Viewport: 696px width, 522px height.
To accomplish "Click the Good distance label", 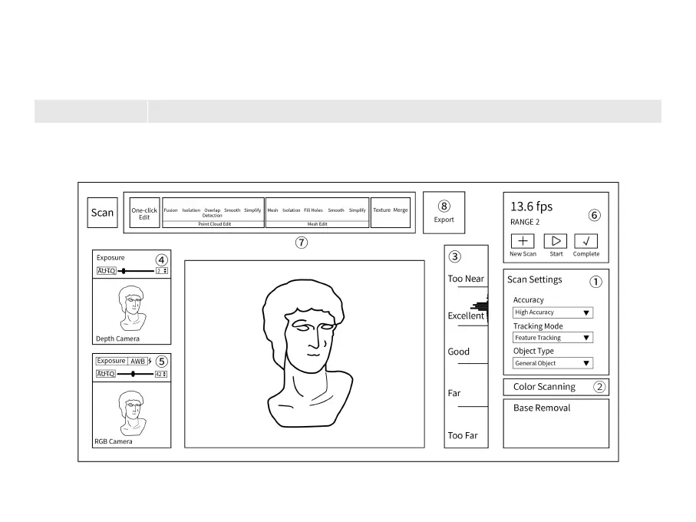I will pyautogui.click(x=459, y=352).
